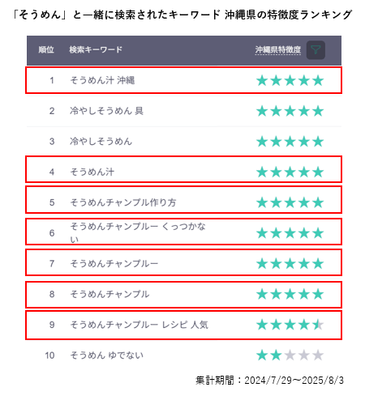Image resolution: width=365 pixels, height=400 pixels.
Task: Select the rank 8 keyword そうめんチャンプル
Action: [109, 294]
